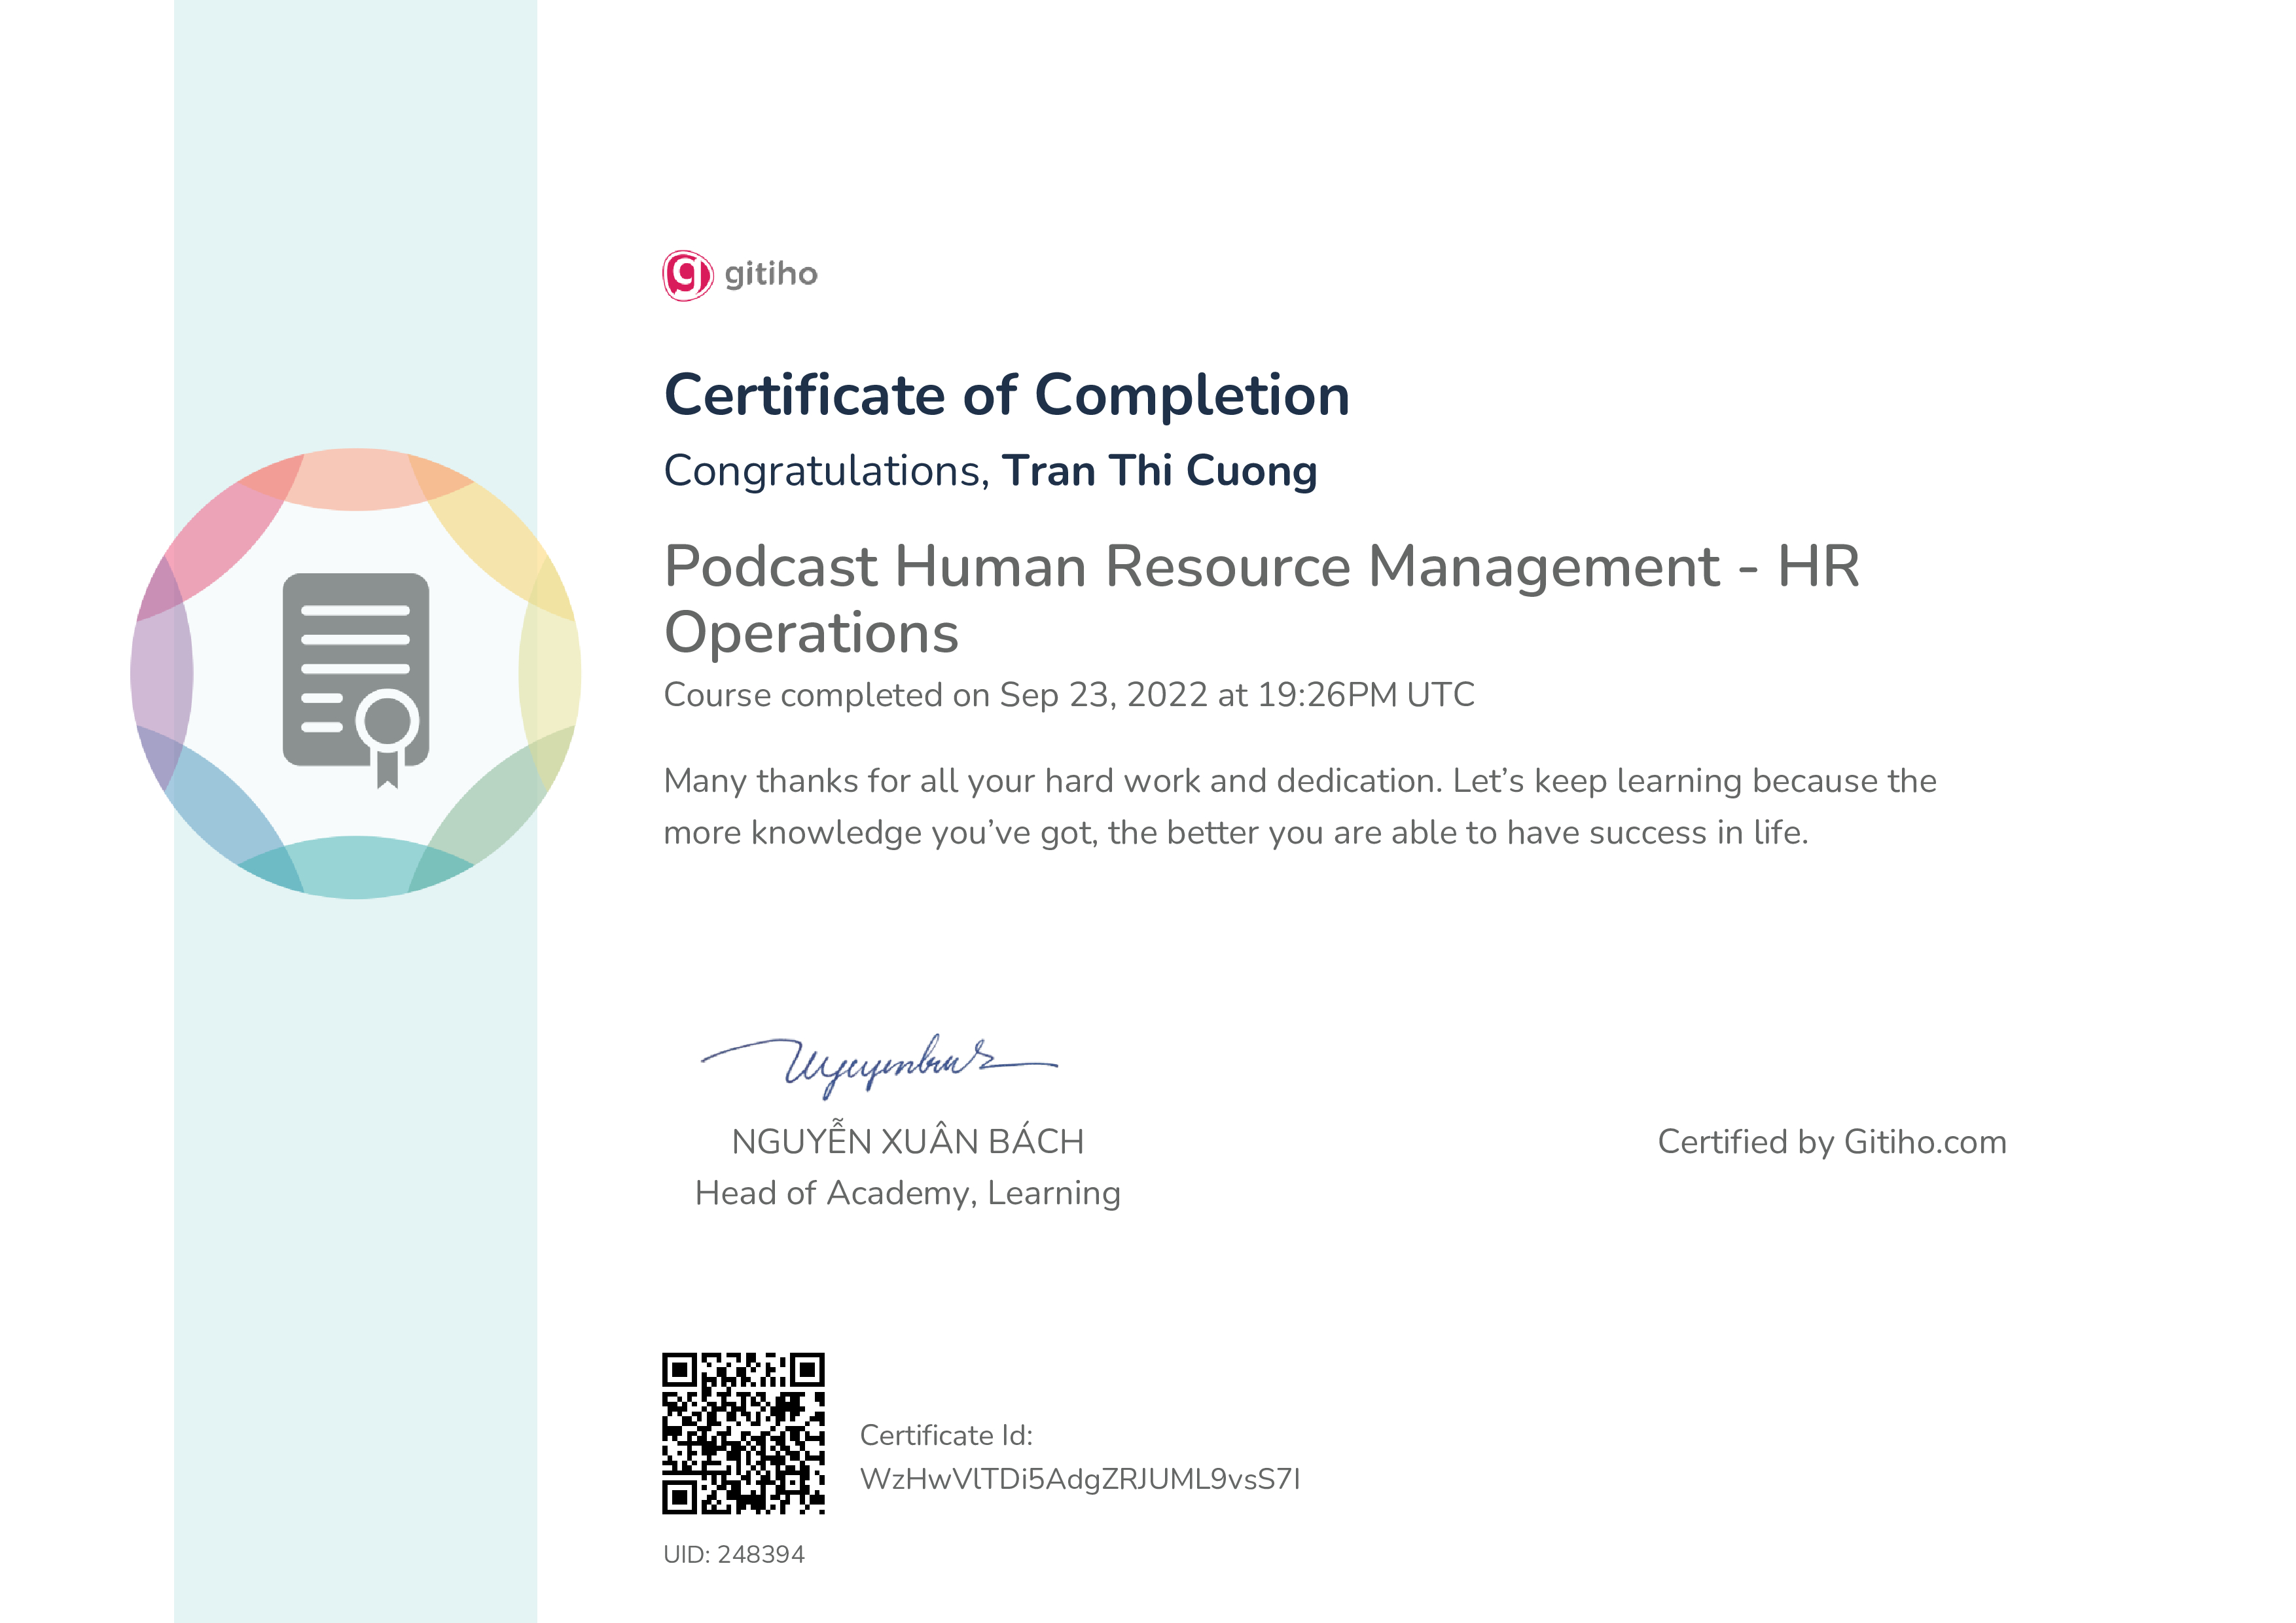Click the 'UID: 248394' text

pyautogui.click(x=734, y=1555)
